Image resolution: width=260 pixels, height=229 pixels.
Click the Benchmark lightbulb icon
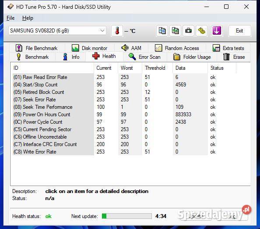(19, 57)
